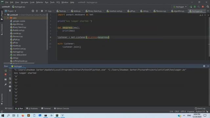
Task: Click the Project tree vertical scrollbar
Action: point(47,31)
